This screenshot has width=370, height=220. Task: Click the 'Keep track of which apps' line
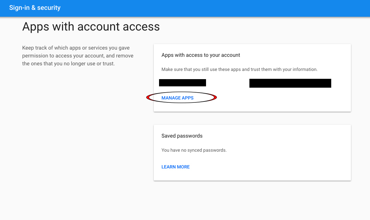tap(76, 48)
